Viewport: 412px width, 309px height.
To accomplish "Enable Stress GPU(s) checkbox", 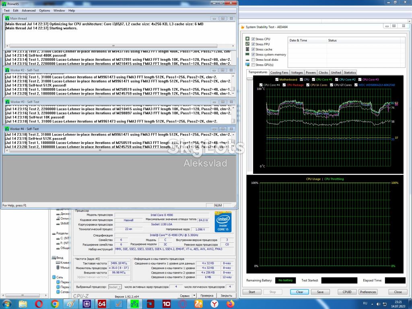I will (x=253, y=65).
